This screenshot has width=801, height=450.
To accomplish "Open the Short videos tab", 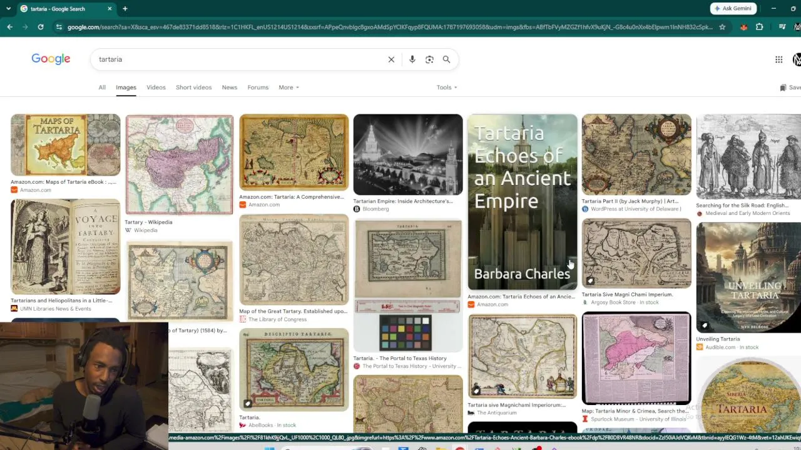I will [x=193, y=87].
